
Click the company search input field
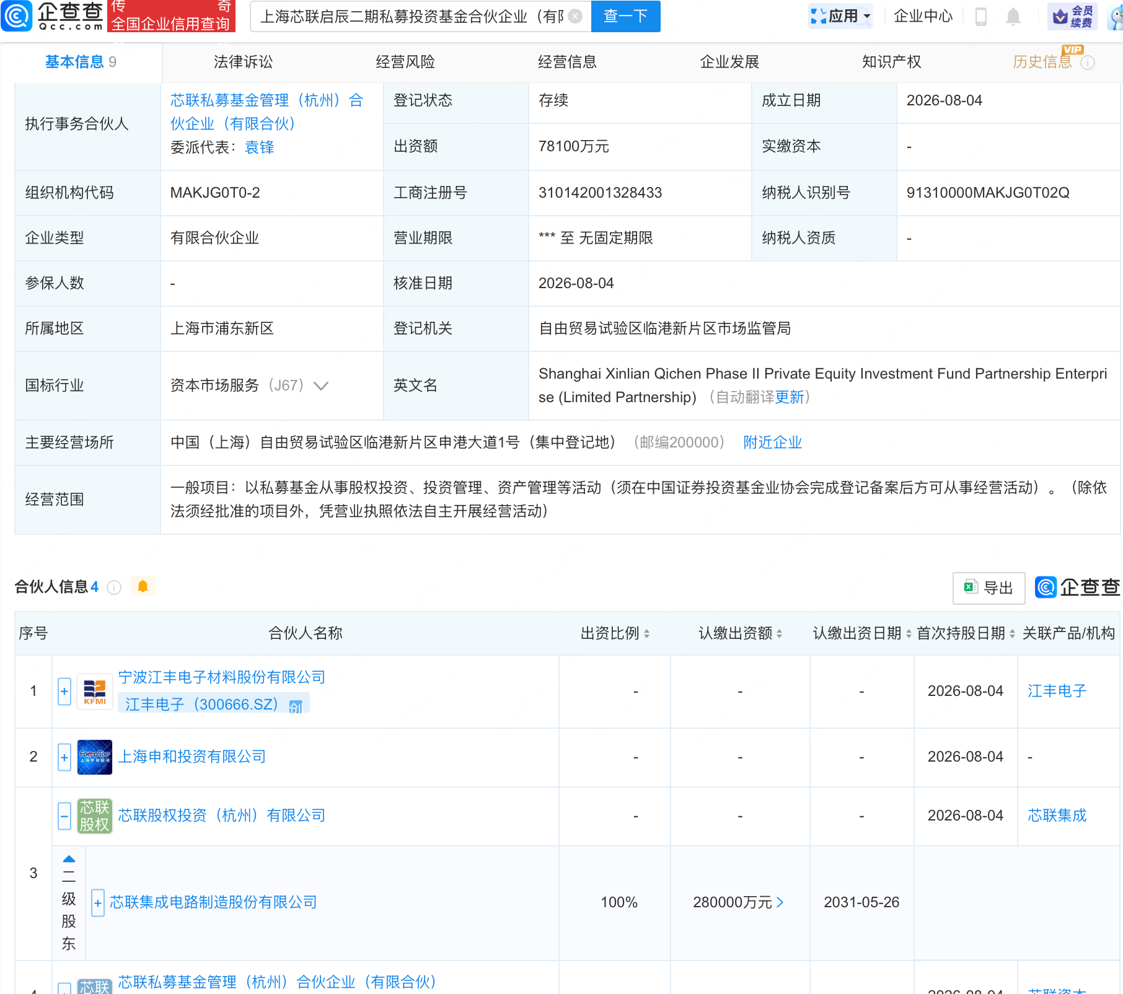412,16
